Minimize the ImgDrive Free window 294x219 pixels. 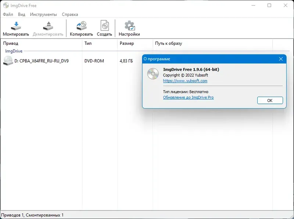tap(253, 6)
